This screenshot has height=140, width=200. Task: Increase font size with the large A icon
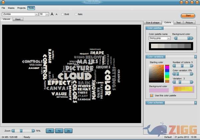[52, 14]
